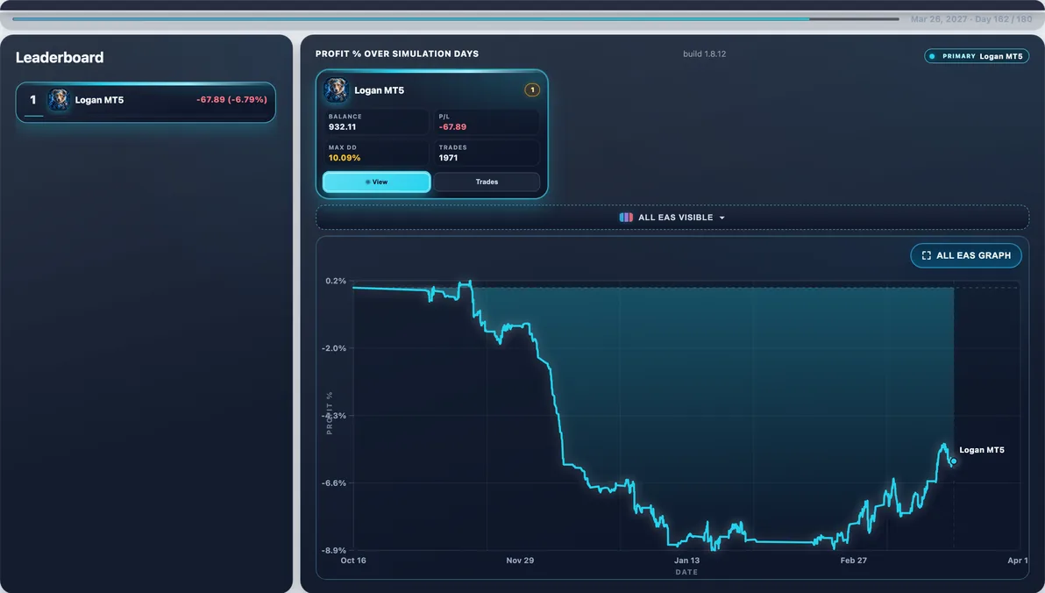Click the TRADES count 1971
The height and width of the screenshot is (593, 1045).
[448, 158]
